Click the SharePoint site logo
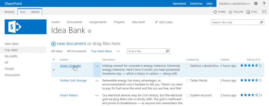 coord(25,27)
